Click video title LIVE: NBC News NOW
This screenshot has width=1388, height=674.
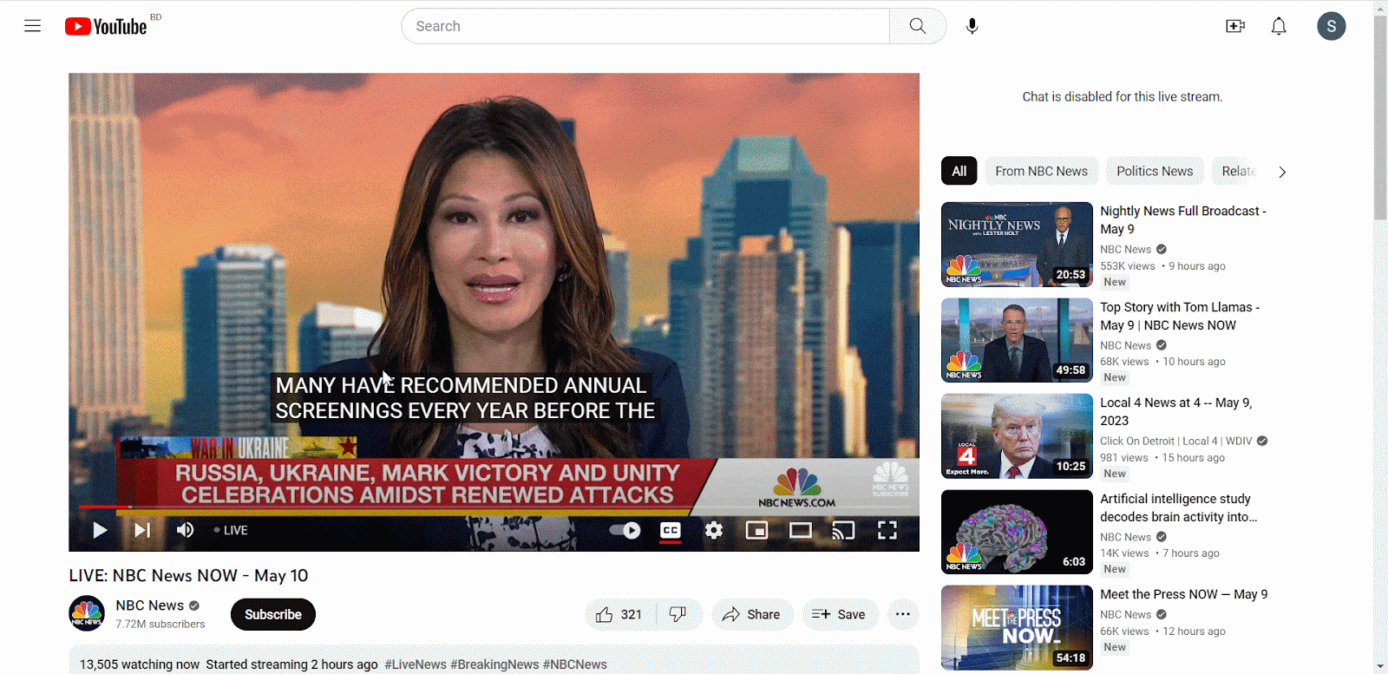(188, 575)
